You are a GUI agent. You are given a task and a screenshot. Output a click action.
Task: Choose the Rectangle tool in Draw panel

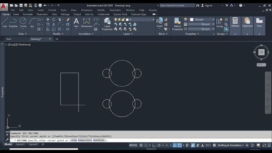pyautogui.click(x=39, y=20)
